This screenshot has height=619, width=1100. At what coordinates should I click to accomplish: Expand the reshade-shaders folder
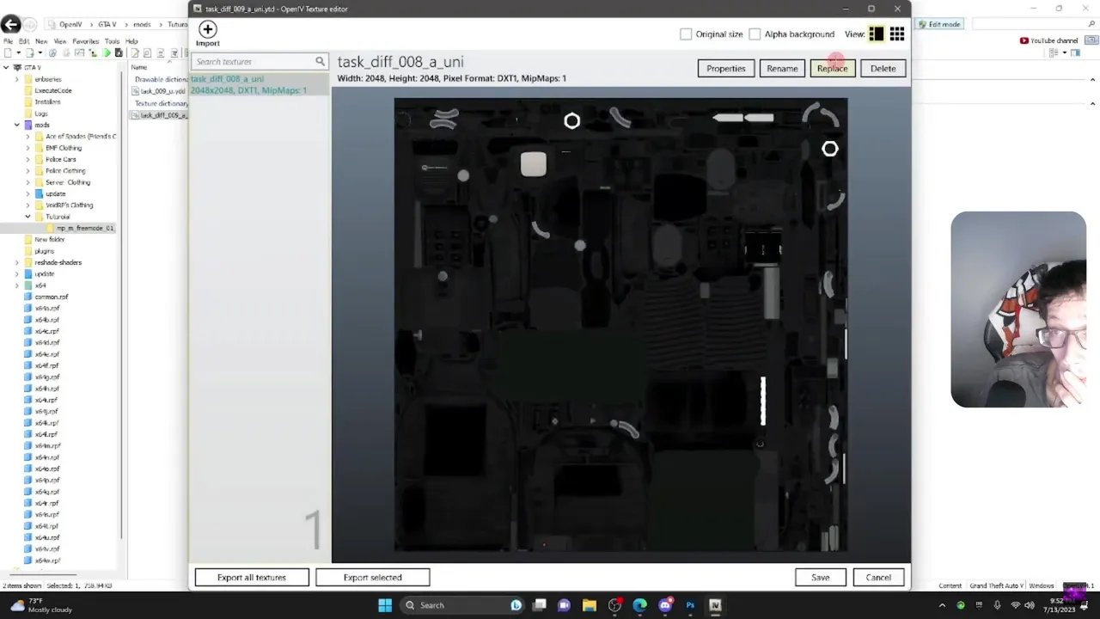16,262
